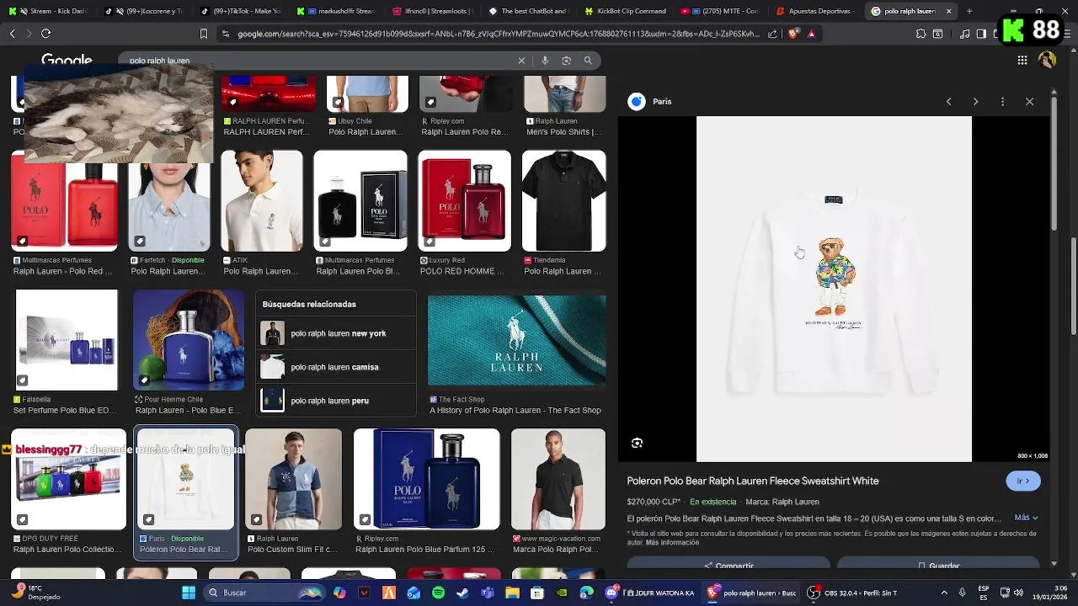Click the share icon in the address bar

click(x=772, y=34)
